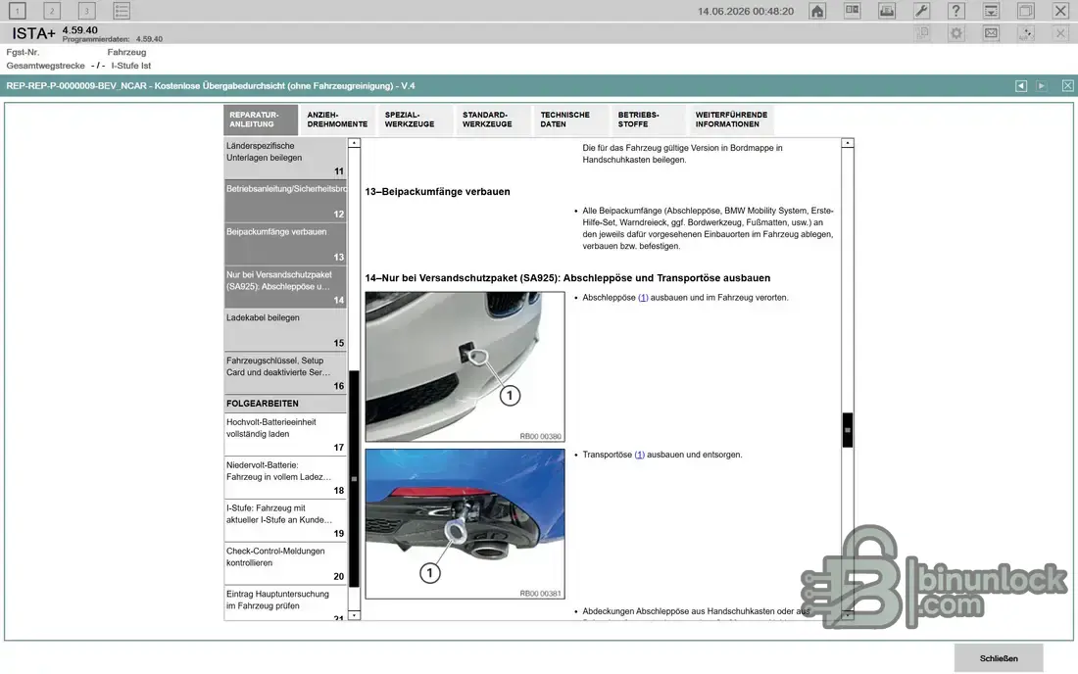Screen dimensions: 1078x674
Task: Click the dotted status icon beside the envelope
Action: coord(1026,33)
